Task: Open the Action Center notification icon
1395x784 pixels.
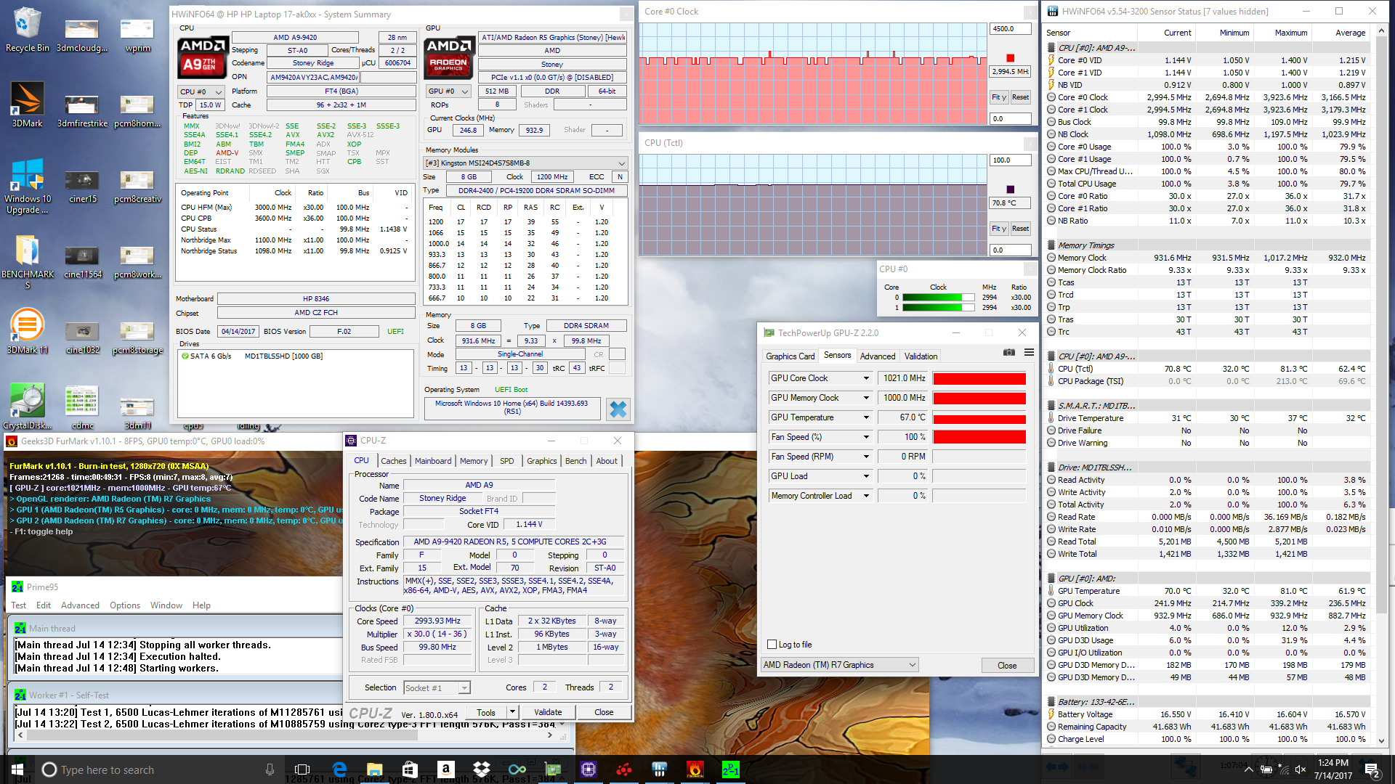Action: click(x=1372, y=769)
